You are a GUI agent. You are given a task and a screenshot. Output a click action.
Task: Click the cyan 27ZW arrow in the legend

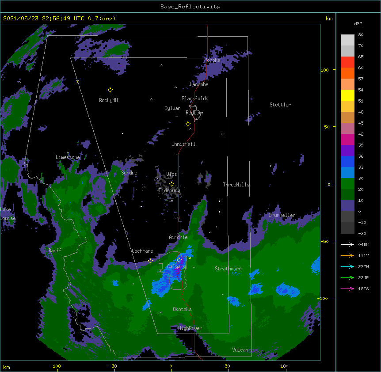(347, 266)
